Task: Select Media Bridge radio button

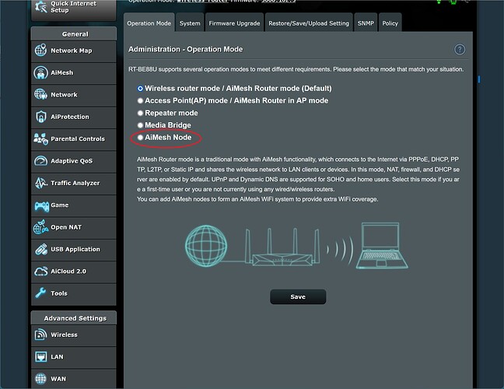Action: coord(140,125)
